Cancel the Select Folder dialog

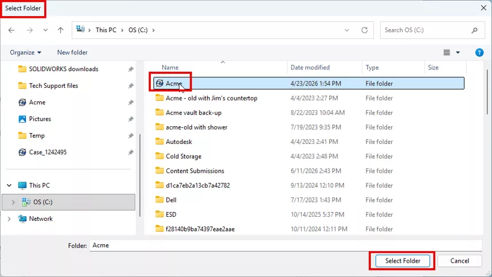[460, 261]
